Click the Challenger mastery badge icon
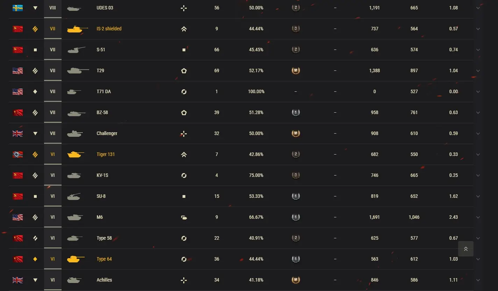 tap(296, 134)
